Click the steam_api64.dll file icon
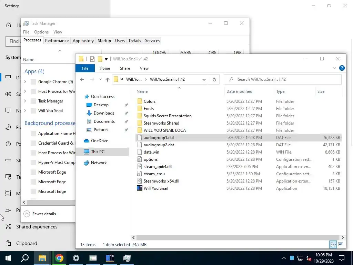Image resolution: width=353 pixels, height=265 pixels. (139, 167)
